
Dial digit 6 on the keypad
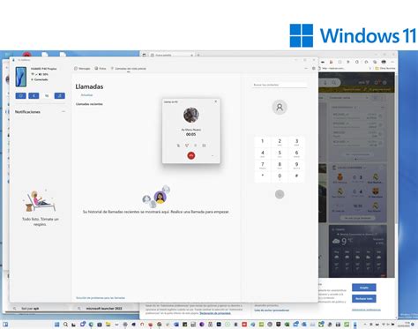[x=296, y=153]
